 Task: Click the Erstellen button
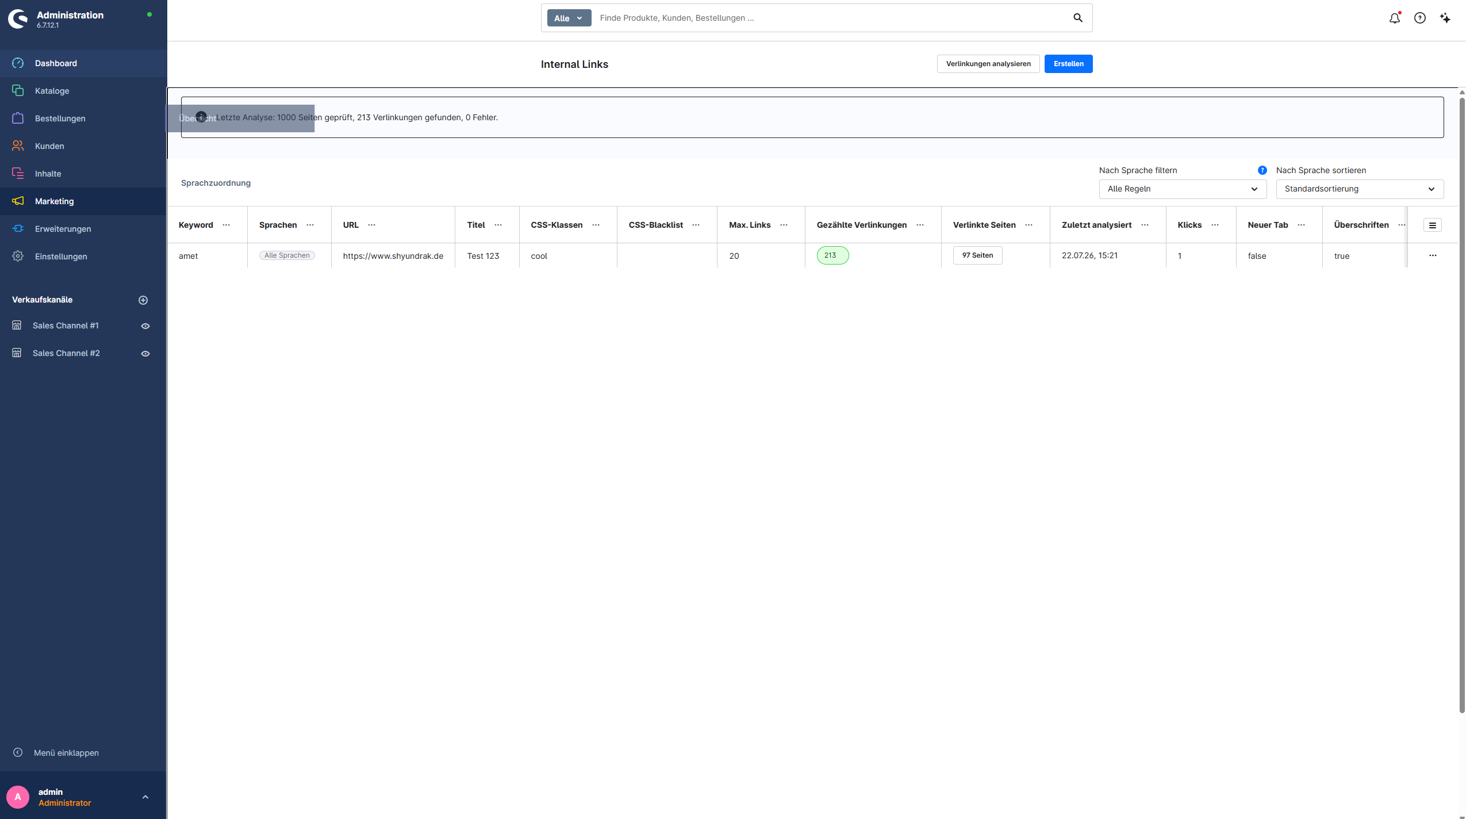coord(1068,64)
